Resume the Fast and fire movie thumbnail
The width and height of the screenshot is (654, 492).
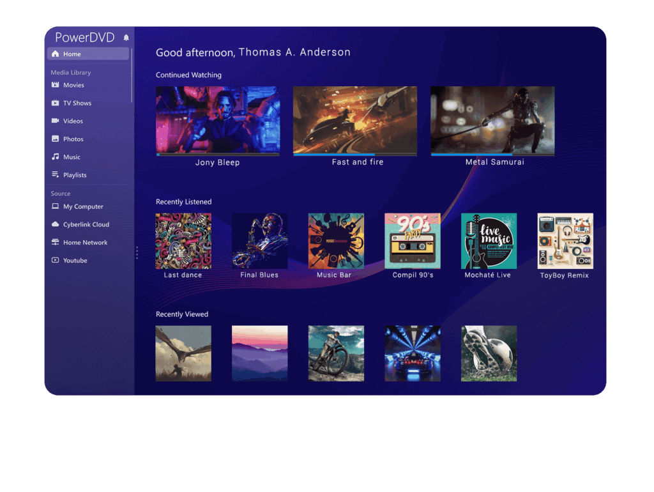click(355, 119)
